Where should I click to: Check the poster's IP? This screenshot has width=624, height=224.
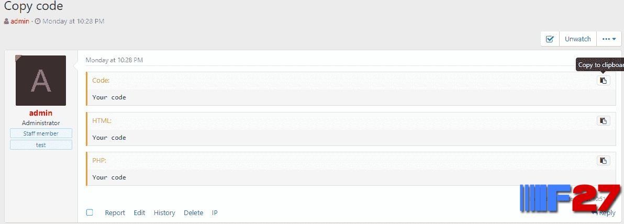point(215,212)
